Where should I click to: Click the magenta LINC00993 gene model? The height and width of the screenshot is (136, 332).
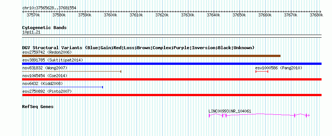[x=259, y=115]
